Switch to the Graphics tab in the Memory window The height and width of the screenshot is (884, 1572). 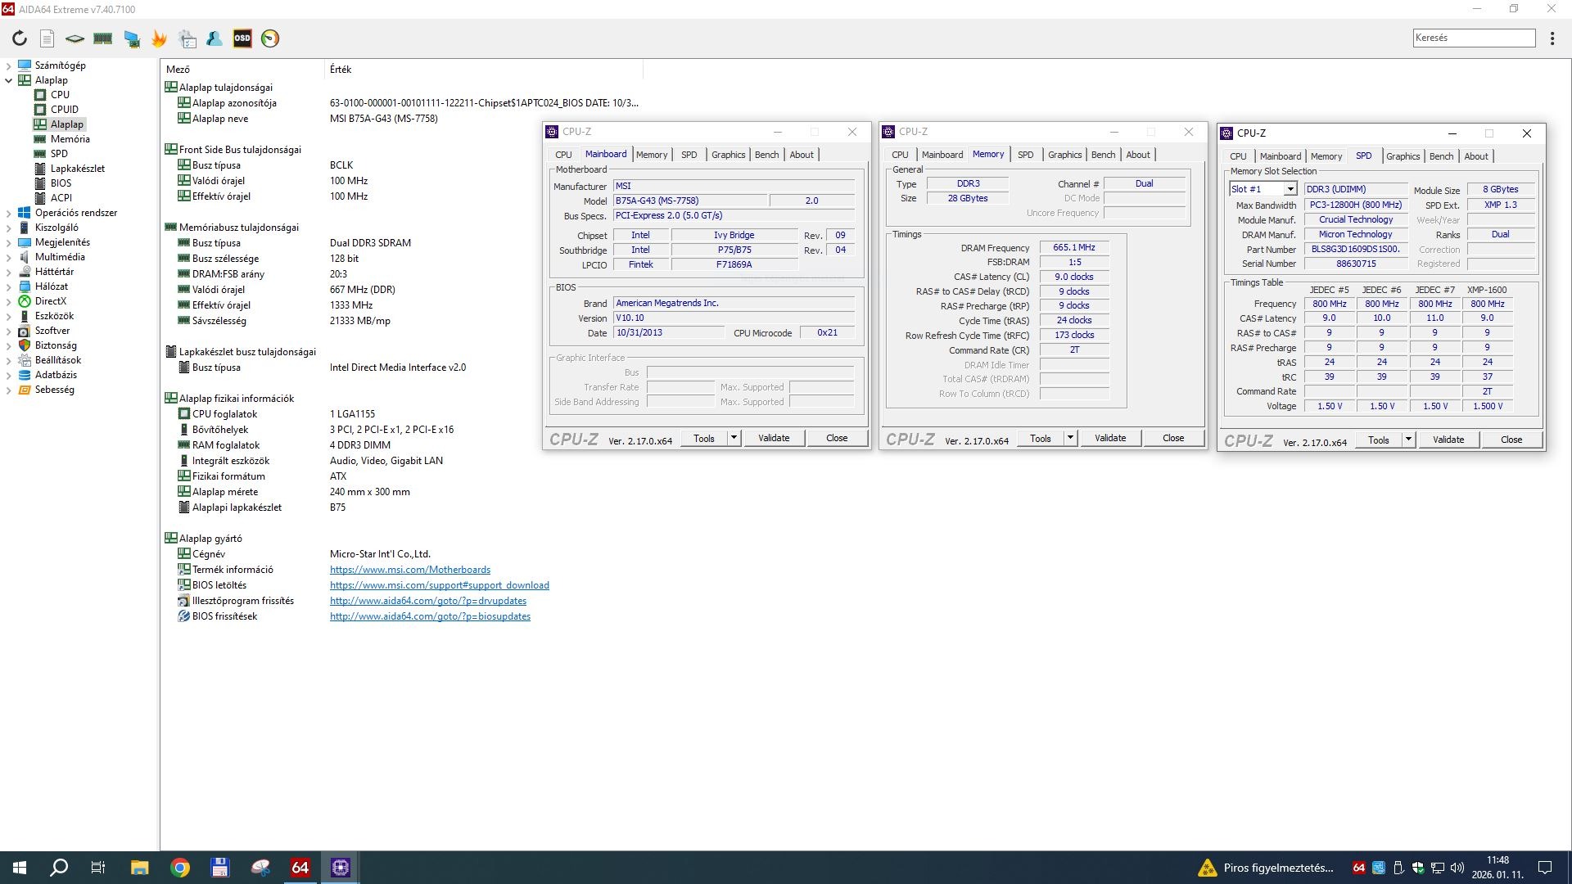tap(1064, 155)
